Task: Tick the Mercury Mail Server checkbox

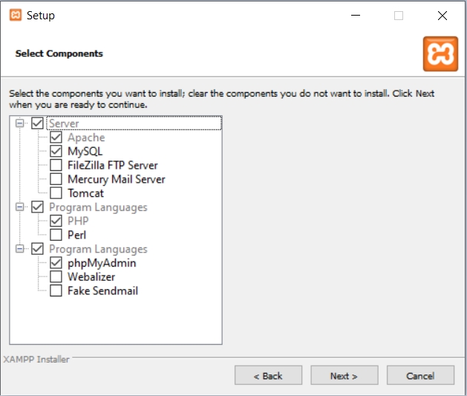Action: (56, 179)
